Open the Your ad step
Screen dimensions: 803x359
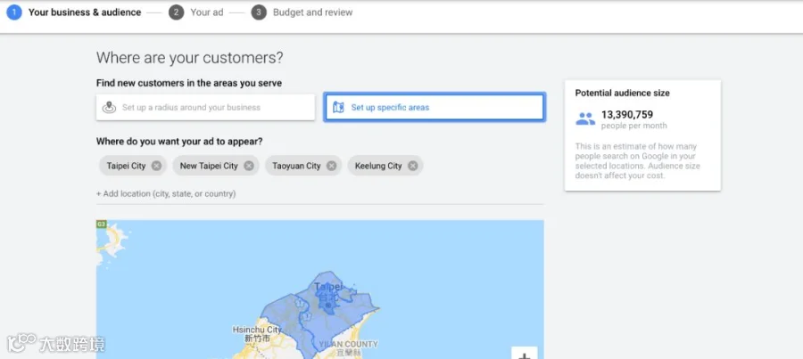tap(207, 12)
